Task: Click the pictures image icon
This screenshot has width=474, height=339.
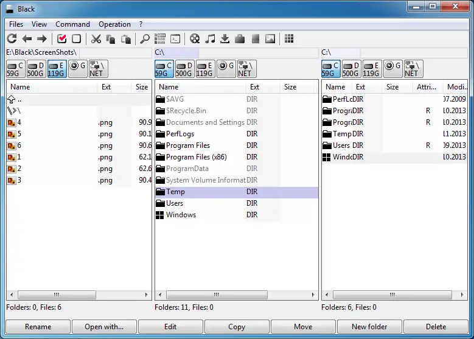Action: [270, 39]
